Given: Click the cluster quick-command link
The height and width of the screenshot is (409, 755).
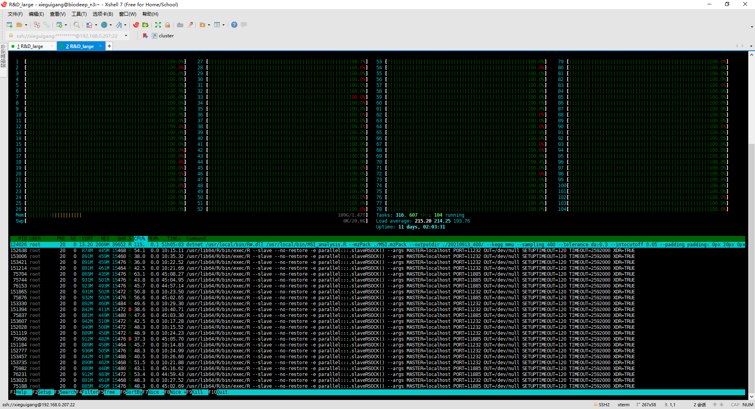Looking at the screenshot, I should point(166,36).
